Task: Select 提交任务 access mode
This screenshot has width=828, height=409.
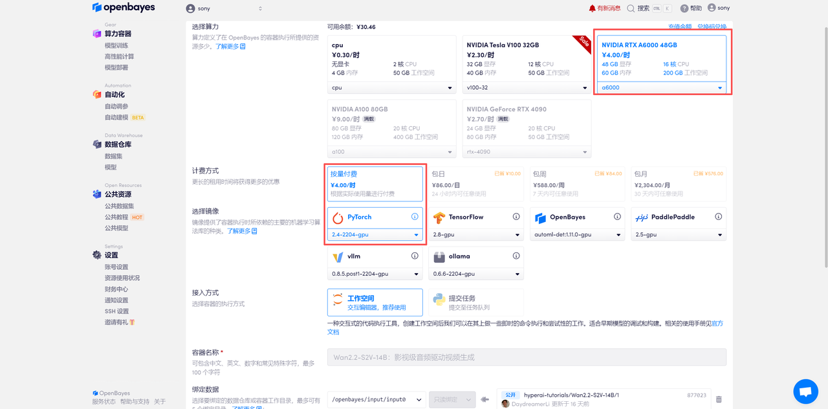Action: [x=476, y=302]
